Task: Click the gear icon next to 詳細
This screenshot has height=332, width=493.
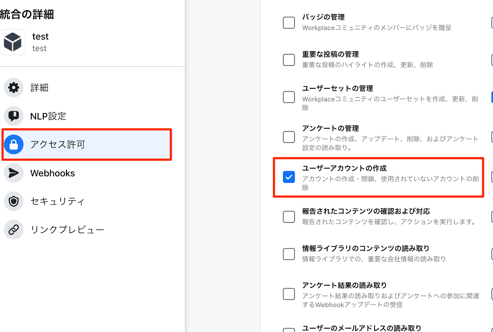Action: (14, 88)
